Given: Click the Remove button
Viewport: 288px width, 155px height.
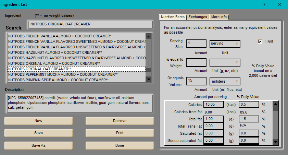Looking at the screenshot, I should pos(120,121).
